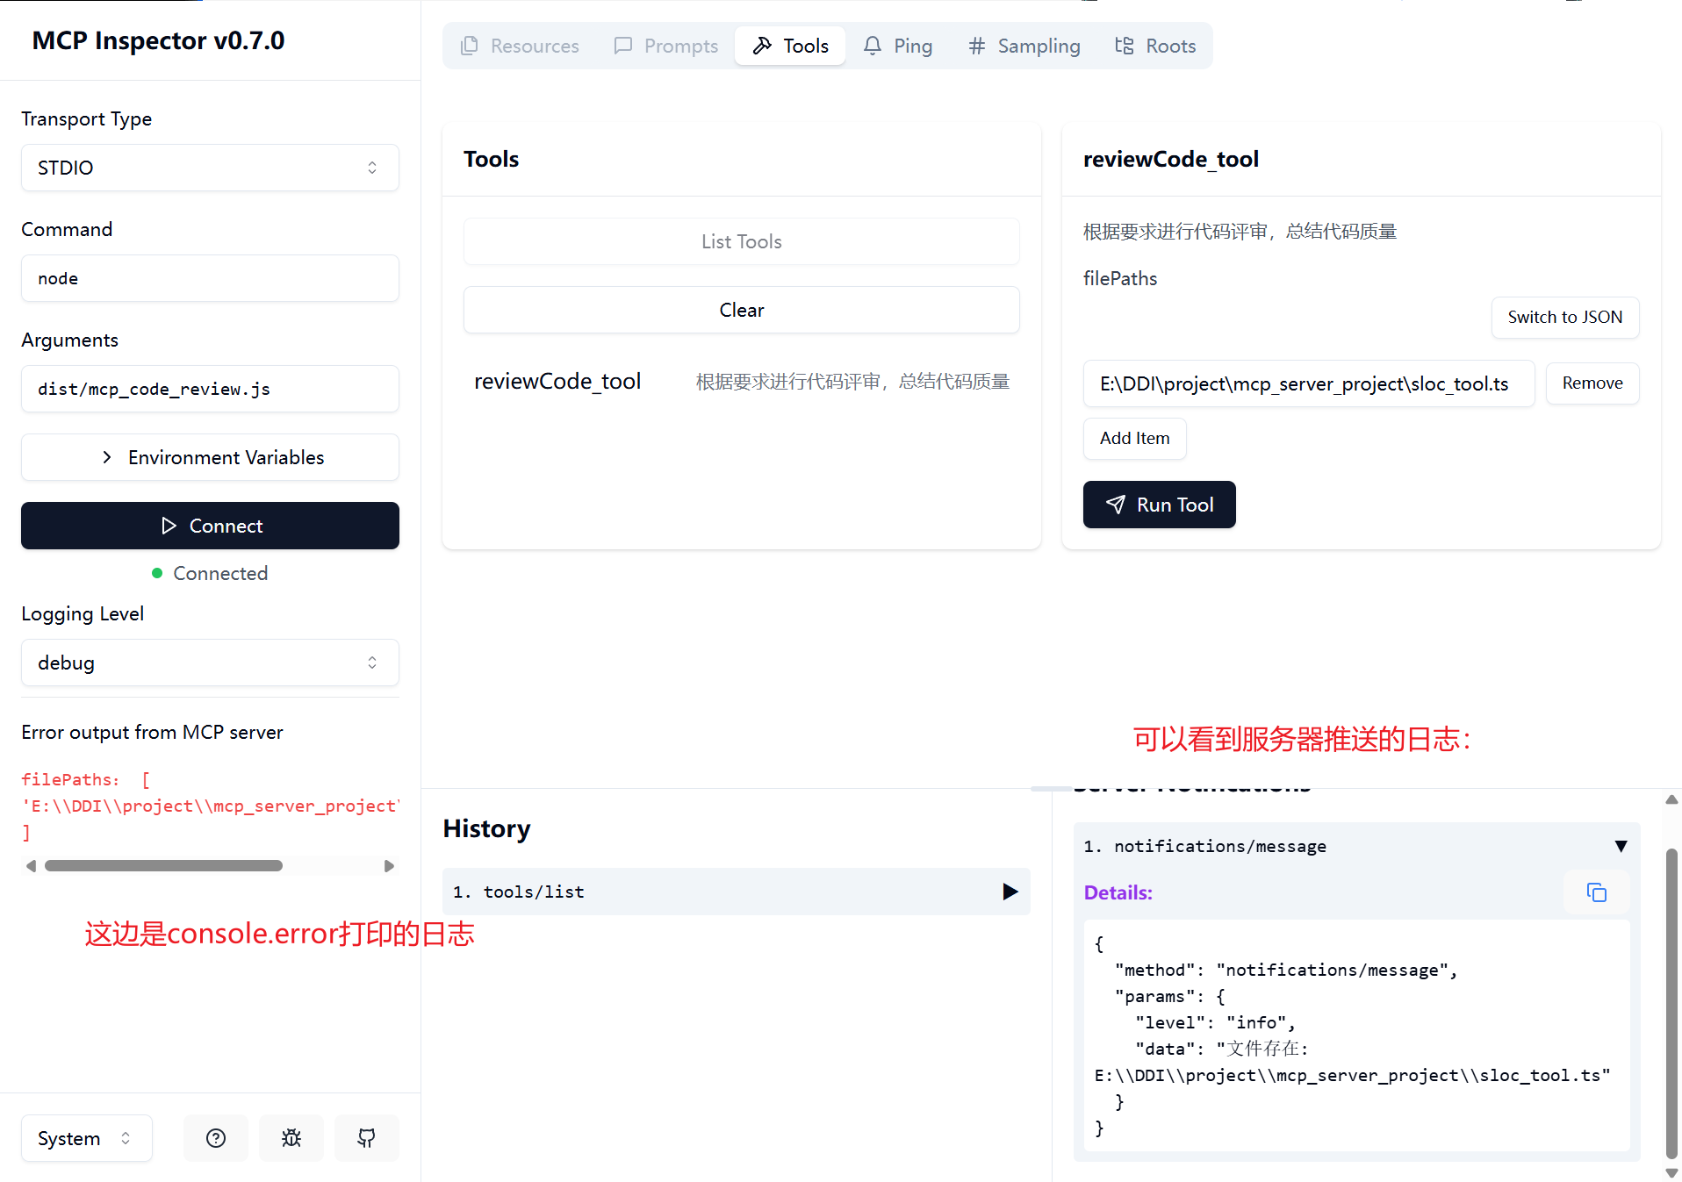The image size is (1682, 1182).
Task: Click Error output from MCP server label
Action: (x=152, y=732)
